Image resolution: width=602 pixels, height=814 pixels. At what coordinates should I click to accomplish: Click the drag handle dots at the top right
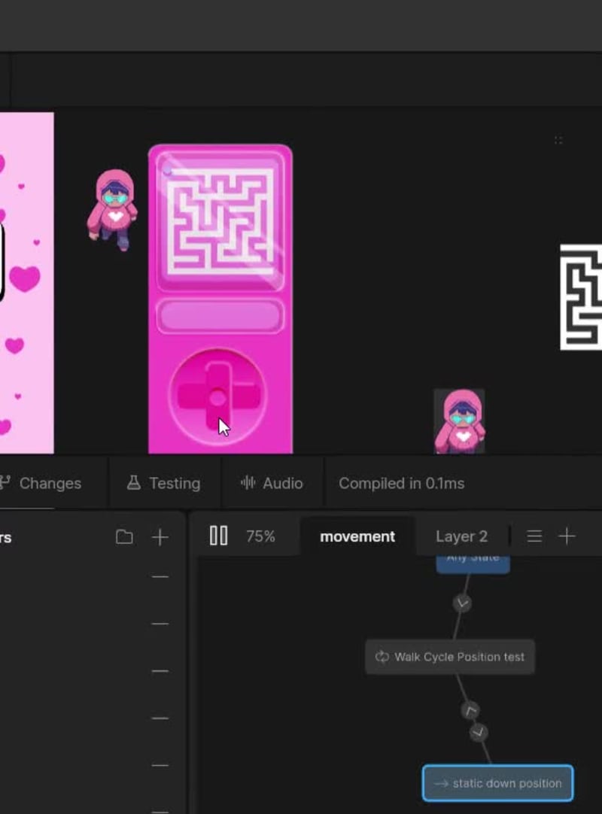(558, 140)
